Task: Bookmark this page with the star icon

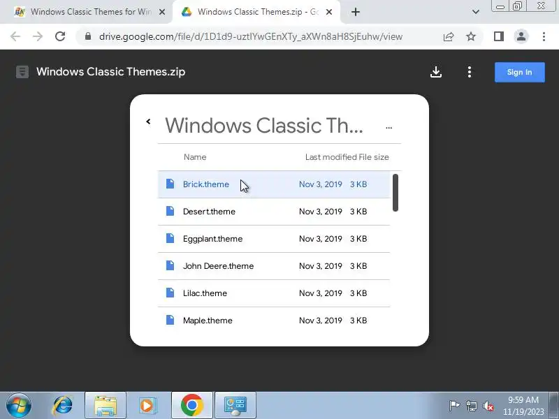Action: click(x=471, y=36)
